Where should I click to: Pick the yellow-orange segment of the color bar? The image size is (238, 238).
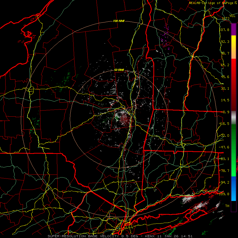pos(234,47)
